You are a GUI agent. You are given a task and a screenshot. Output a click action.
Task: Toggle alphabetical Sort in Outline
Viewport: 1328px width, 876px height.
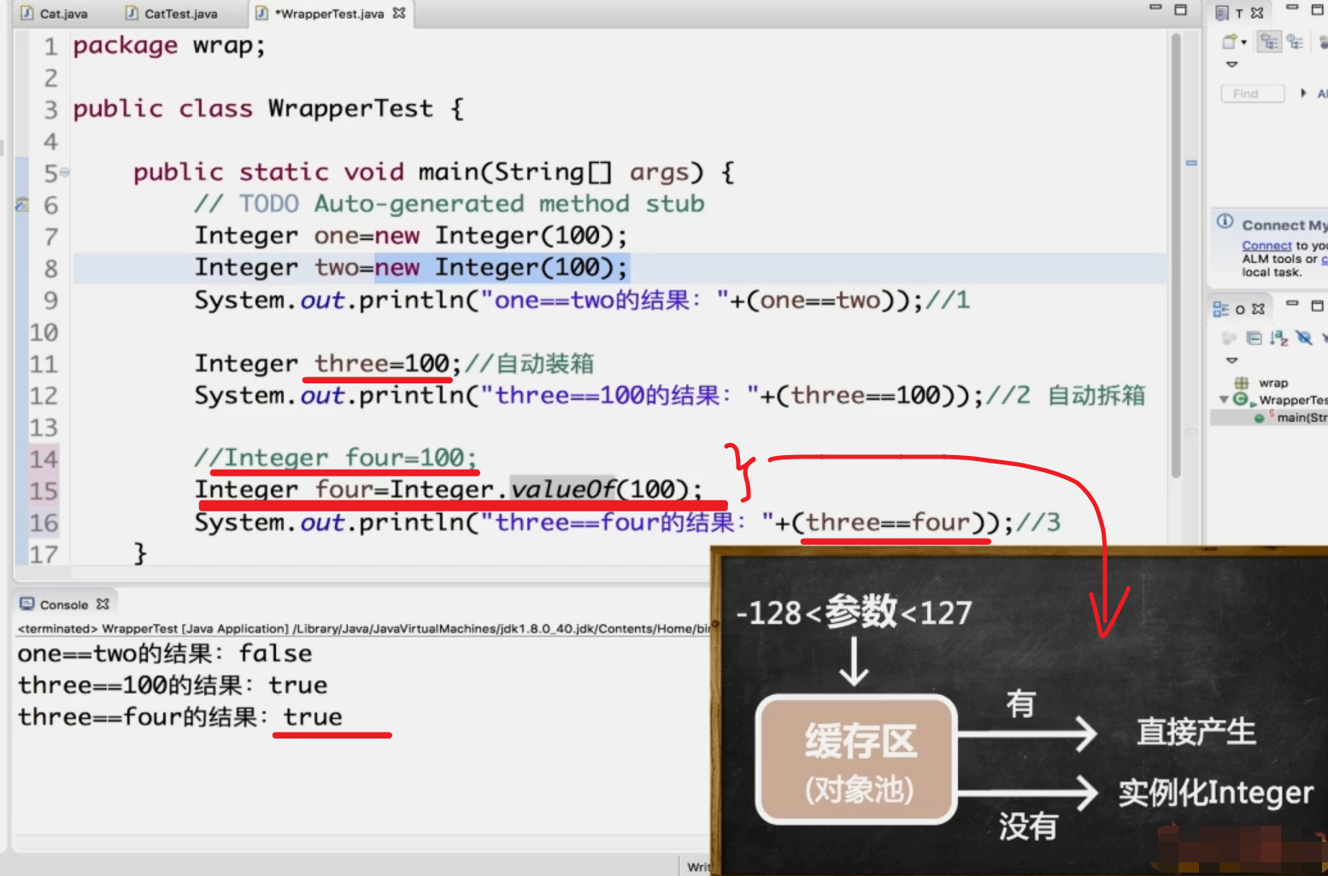(x=1278, y=338)
